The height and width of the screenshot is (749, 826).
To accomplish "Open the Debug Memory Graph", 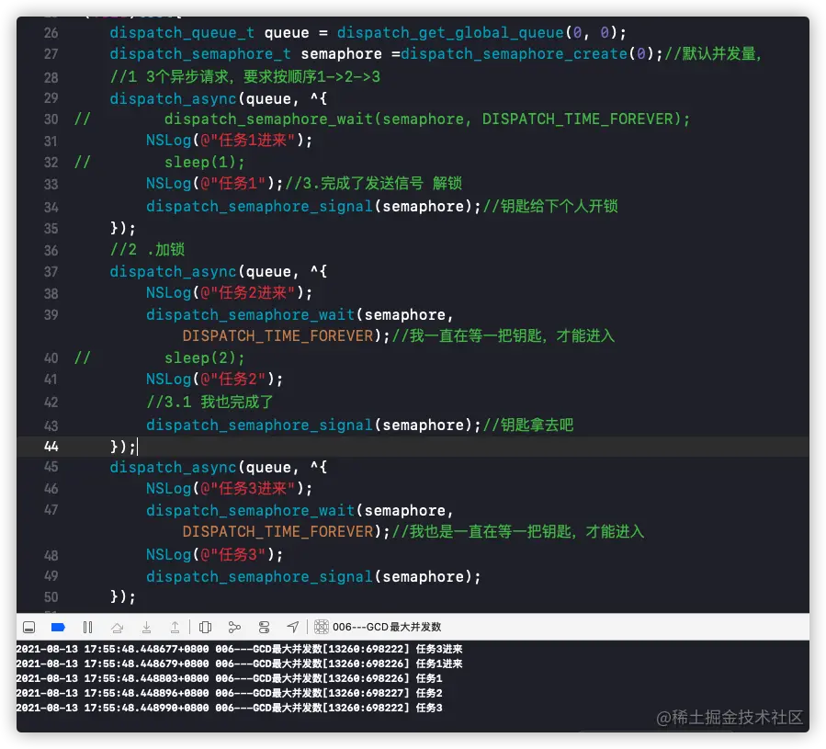I will tap(234, 628).
